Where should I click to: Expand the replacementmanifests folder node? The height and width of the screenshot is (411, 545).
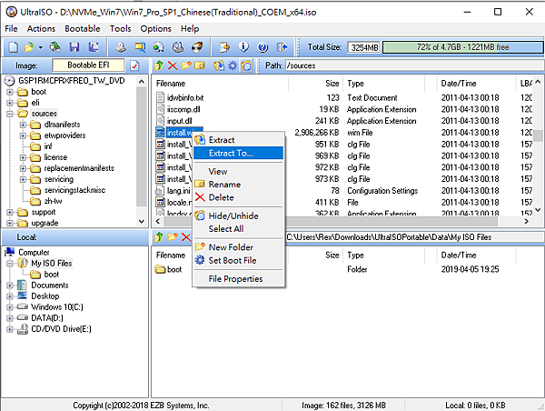pyautogui.click(x=23, y=168)
